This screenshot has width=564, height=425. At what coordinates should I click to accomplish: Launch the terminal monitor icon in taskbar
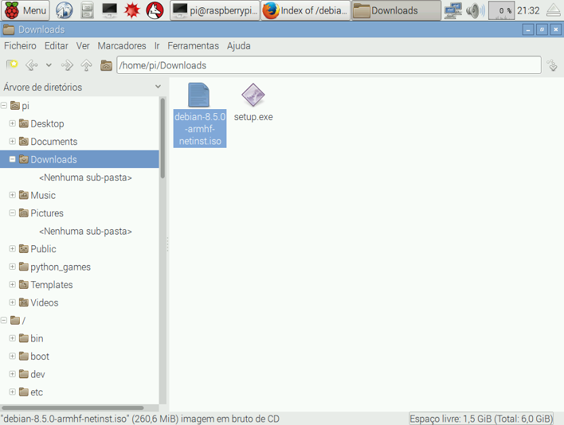coord(109,10)
